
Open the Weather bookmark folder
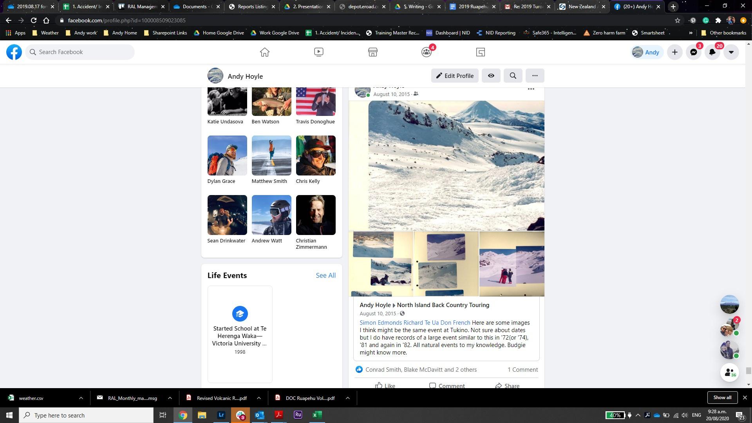point(45,33)
